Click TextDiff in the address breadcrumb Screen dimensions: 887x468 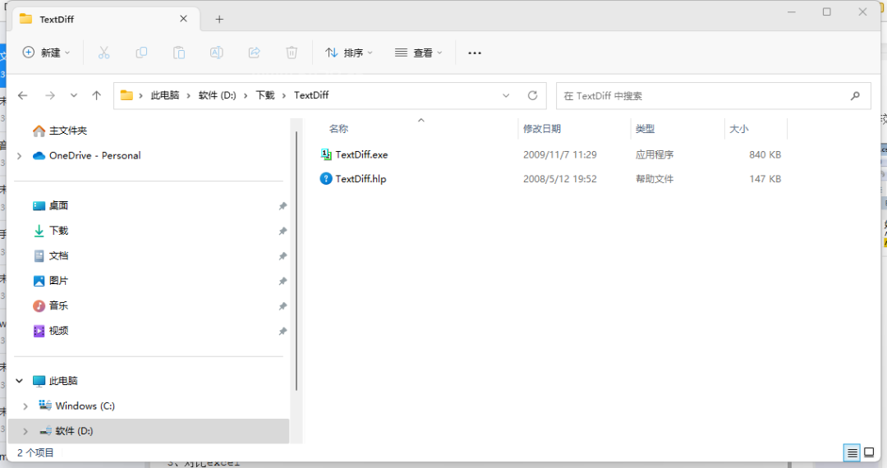(311, 95)
